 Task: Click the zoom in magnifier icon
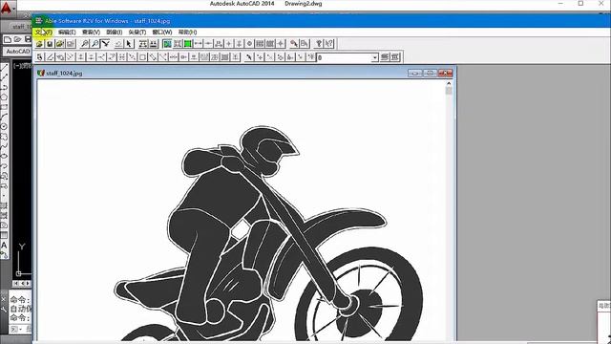pos(85,44)
